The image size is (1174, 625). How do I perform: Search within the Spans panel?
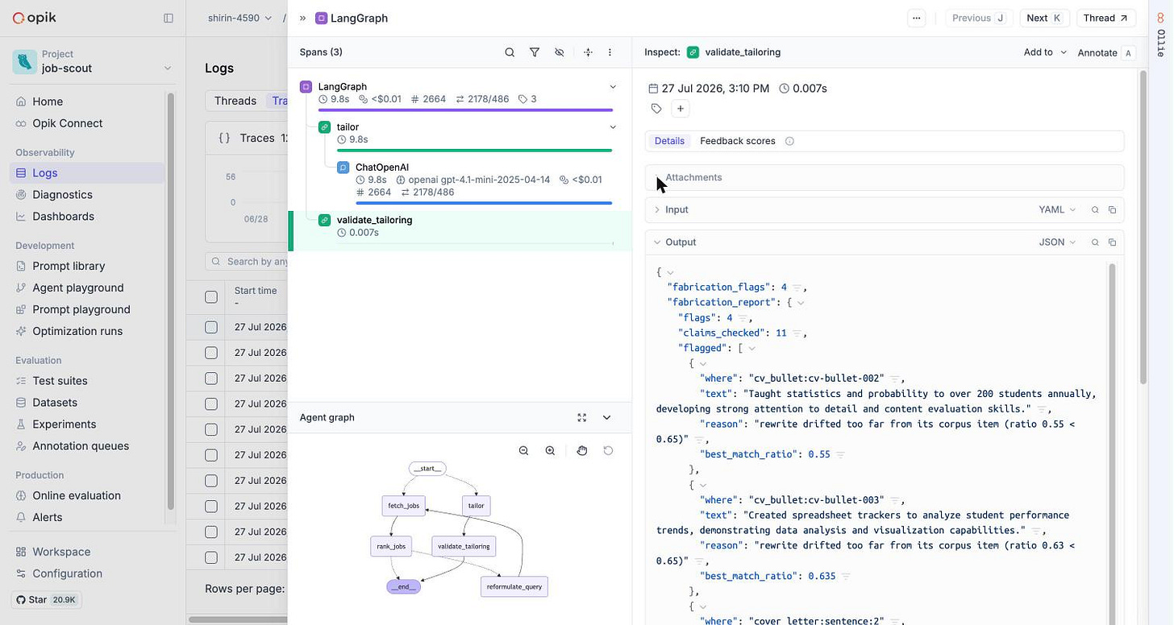510,52
